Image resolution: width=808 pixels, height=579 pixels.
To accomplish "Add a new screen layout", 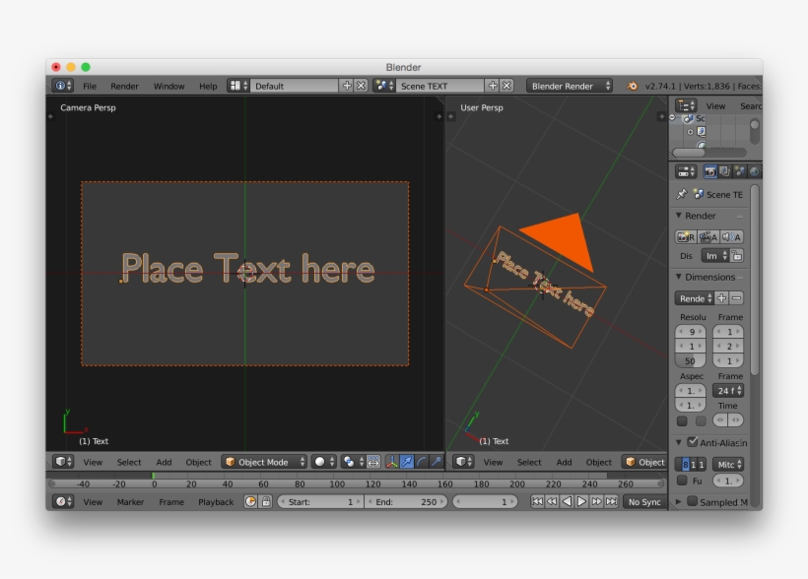I will coord(347,86).
